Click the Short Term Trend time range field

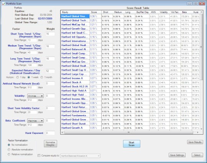(x=32, y=40)
